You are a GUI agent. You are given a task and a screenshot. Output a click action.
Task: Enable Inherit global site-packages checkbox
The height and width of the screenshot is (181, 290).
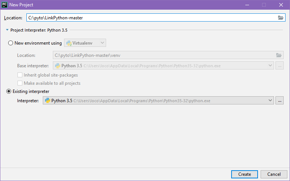[x=20, y=75]
